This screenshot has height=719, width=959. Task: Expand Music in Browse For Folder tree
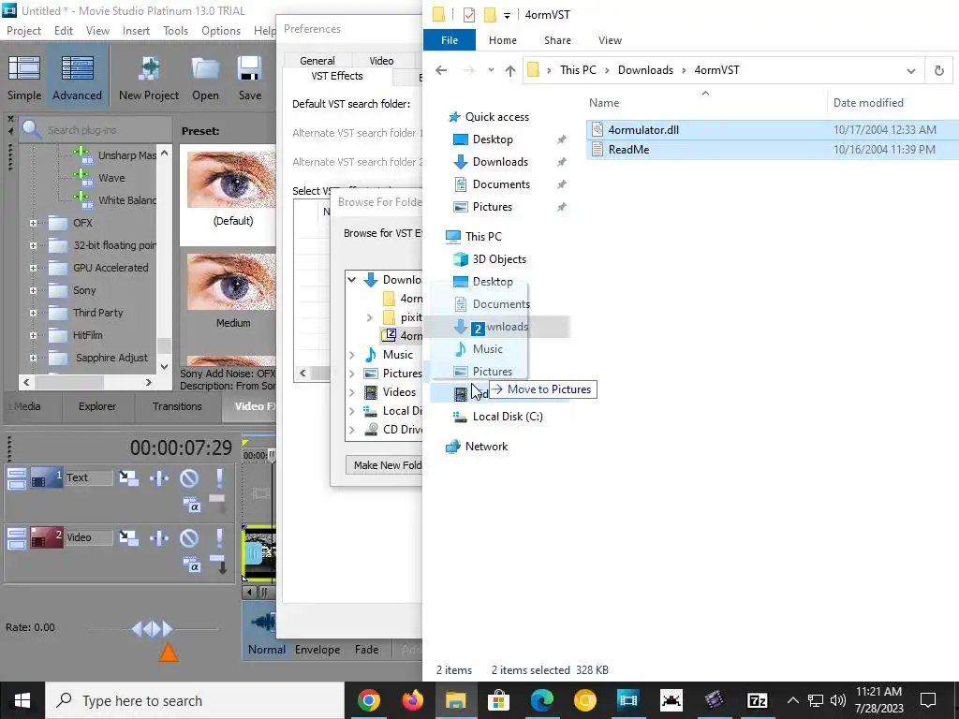pos(352,355)
